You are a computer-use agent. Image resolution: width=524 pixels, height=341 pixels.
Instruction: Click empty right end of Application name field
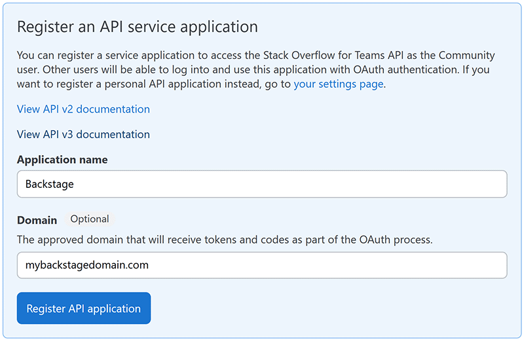point(458,184)
